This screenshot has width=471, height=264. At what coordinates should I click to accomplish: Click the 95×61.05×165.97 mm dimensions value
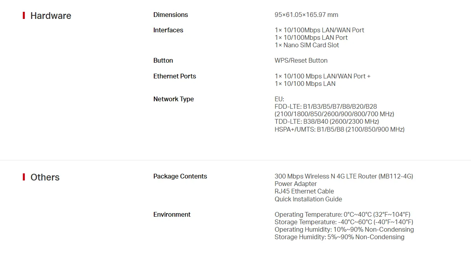click(x=306, y=15)
